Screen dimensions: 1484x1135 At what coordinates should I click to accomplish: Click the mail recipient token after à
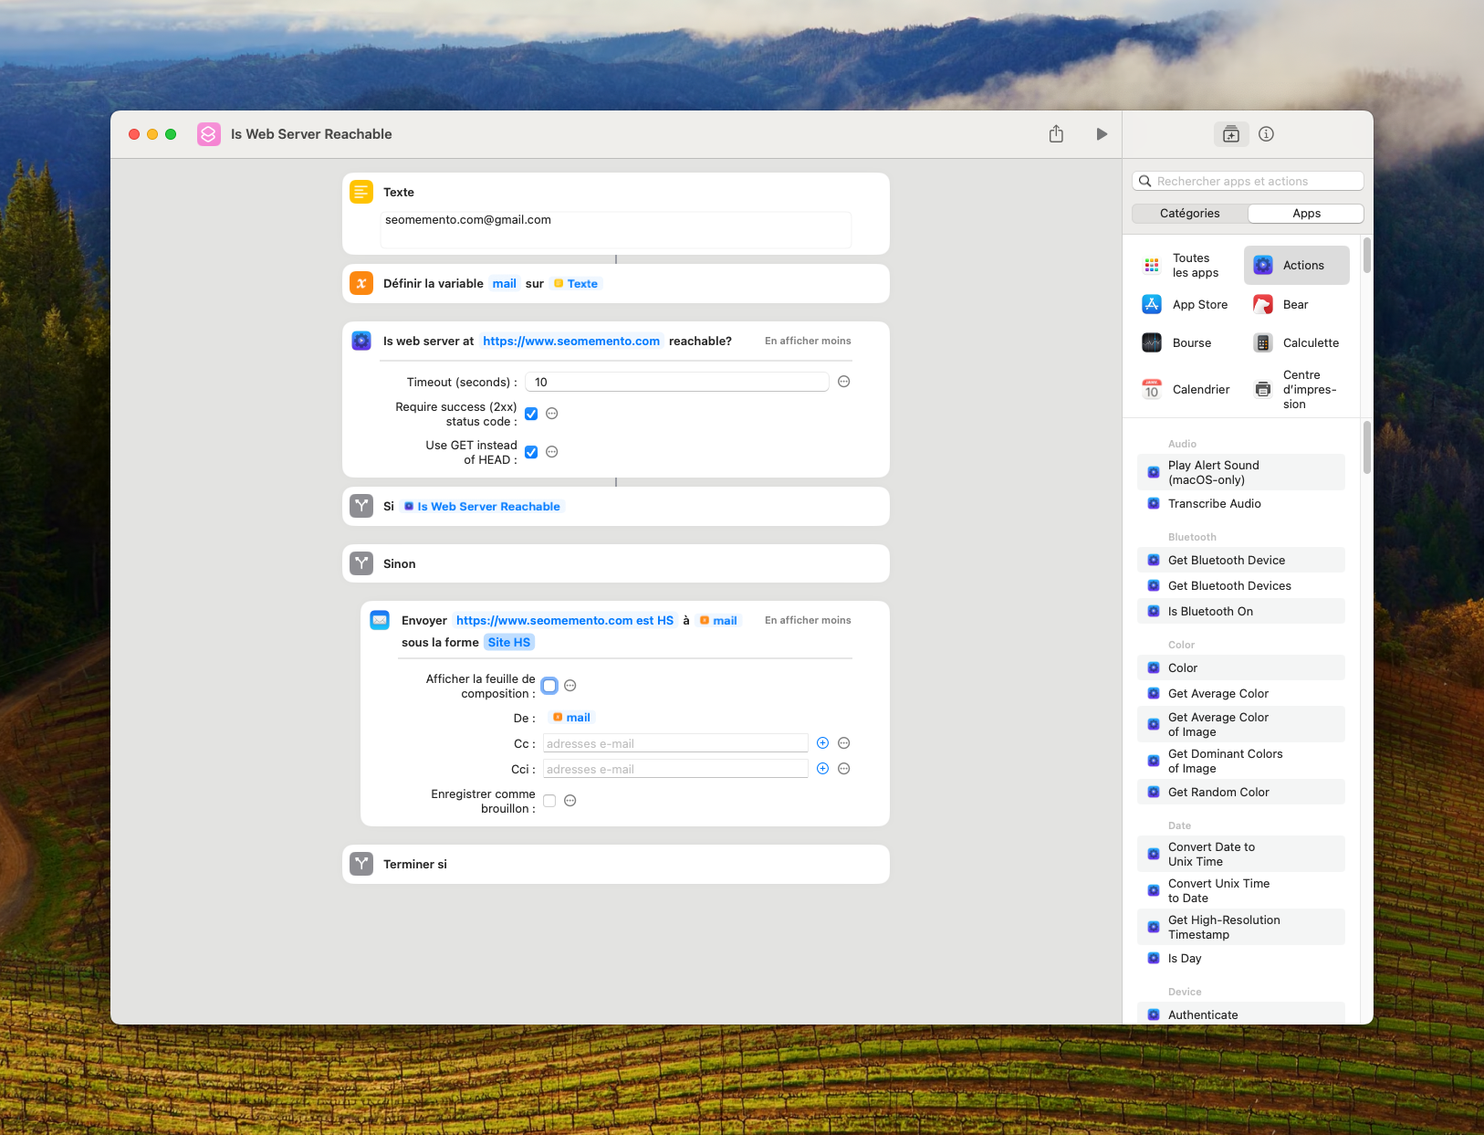pyautogui.click(x=718, y=620)
